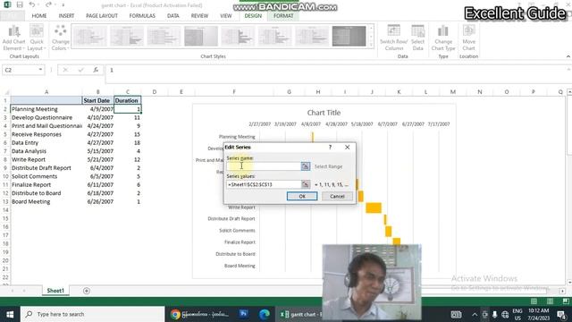
Task: Select the fourth gray chart style thumbnail
Action: point(201,36)
